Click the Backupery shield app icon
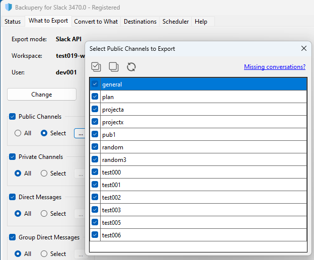314x260 pixels. (x=8, y=8)
